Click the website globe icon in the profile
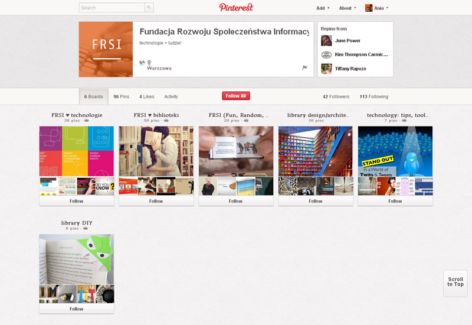472x325 pixels. pyautogui.click(x=142, y=62)
